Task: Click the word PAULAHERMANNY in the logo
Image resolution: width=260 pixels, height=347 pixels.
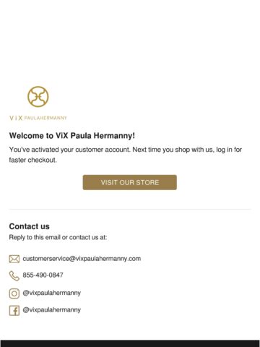Action: pos(45,118)
